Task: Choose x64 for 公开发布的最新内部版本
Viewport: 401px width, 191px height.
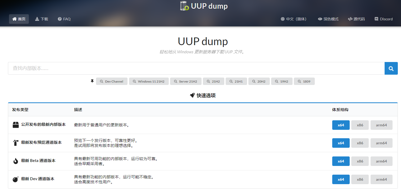Action: (341, 125)
